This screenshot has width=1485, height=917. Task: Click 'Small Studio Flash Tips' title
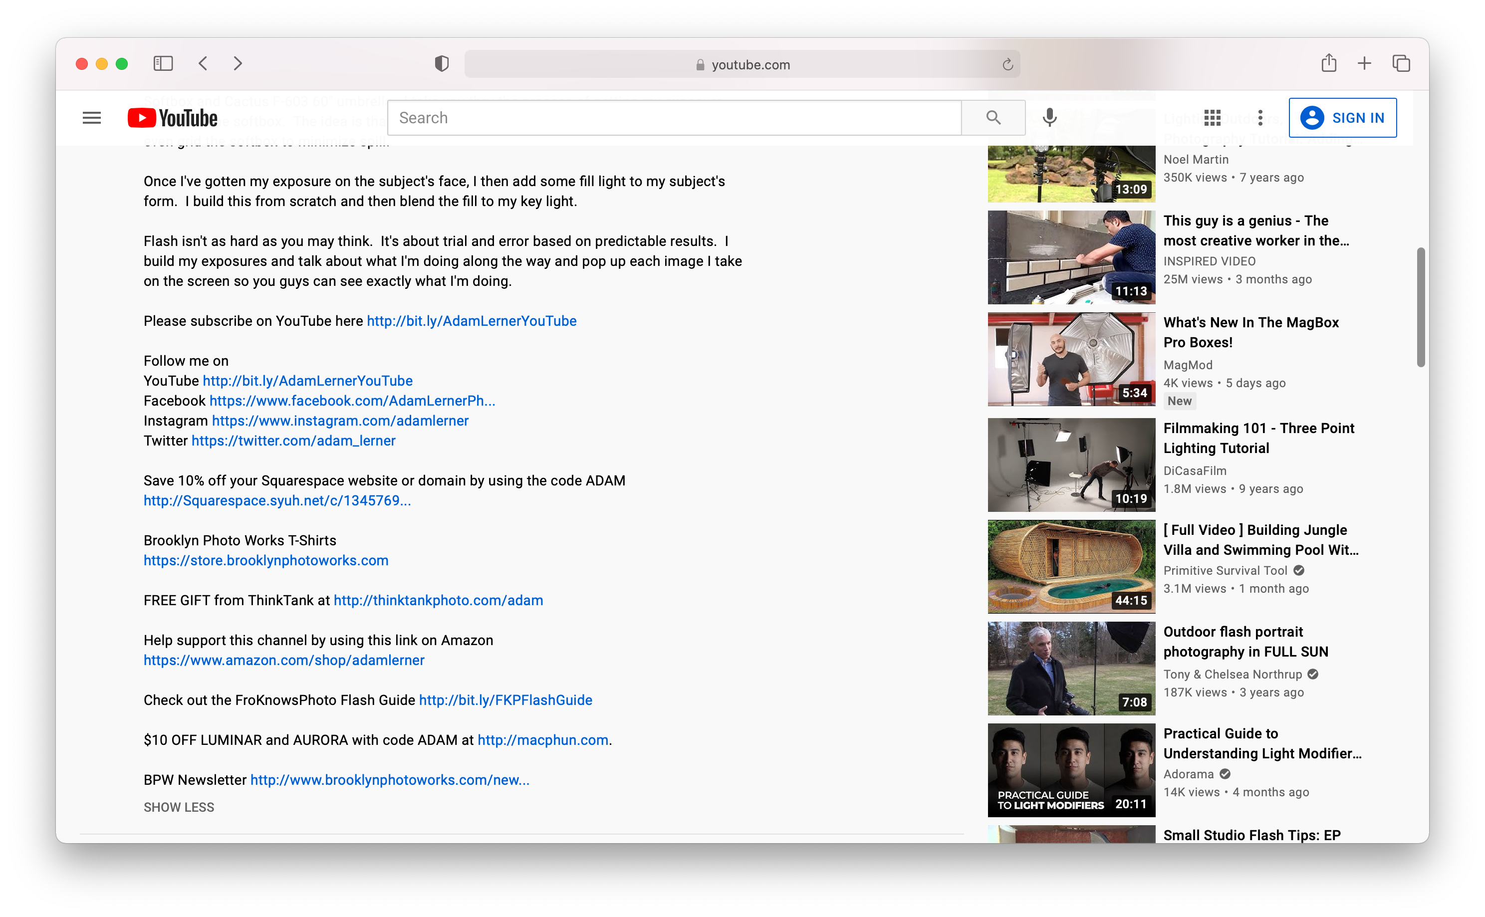click(x=1252, y=835)
